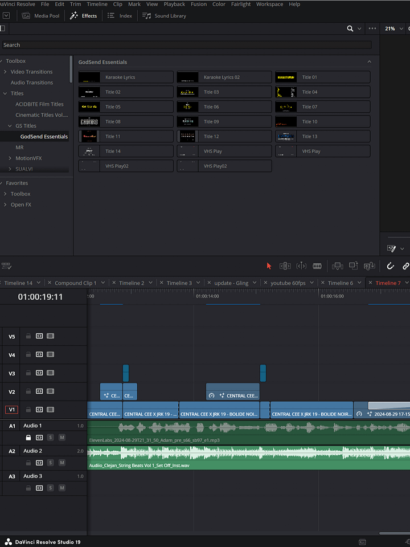Disable video track V2 filmstrip icon
The width and height of the screenshot is (410, 547).
click(50, 391)
